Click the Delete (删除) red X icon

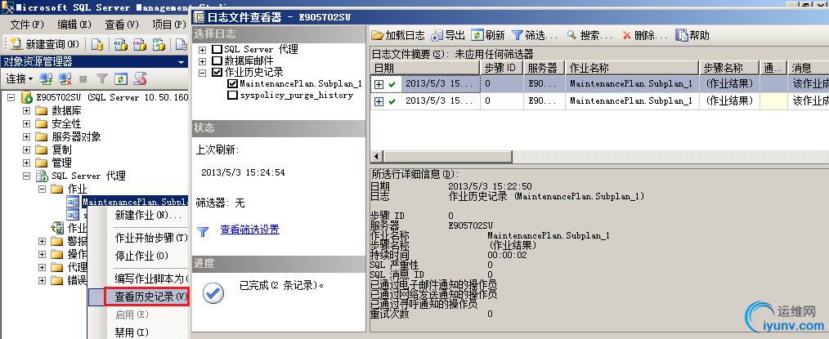[x=627, y=35]
